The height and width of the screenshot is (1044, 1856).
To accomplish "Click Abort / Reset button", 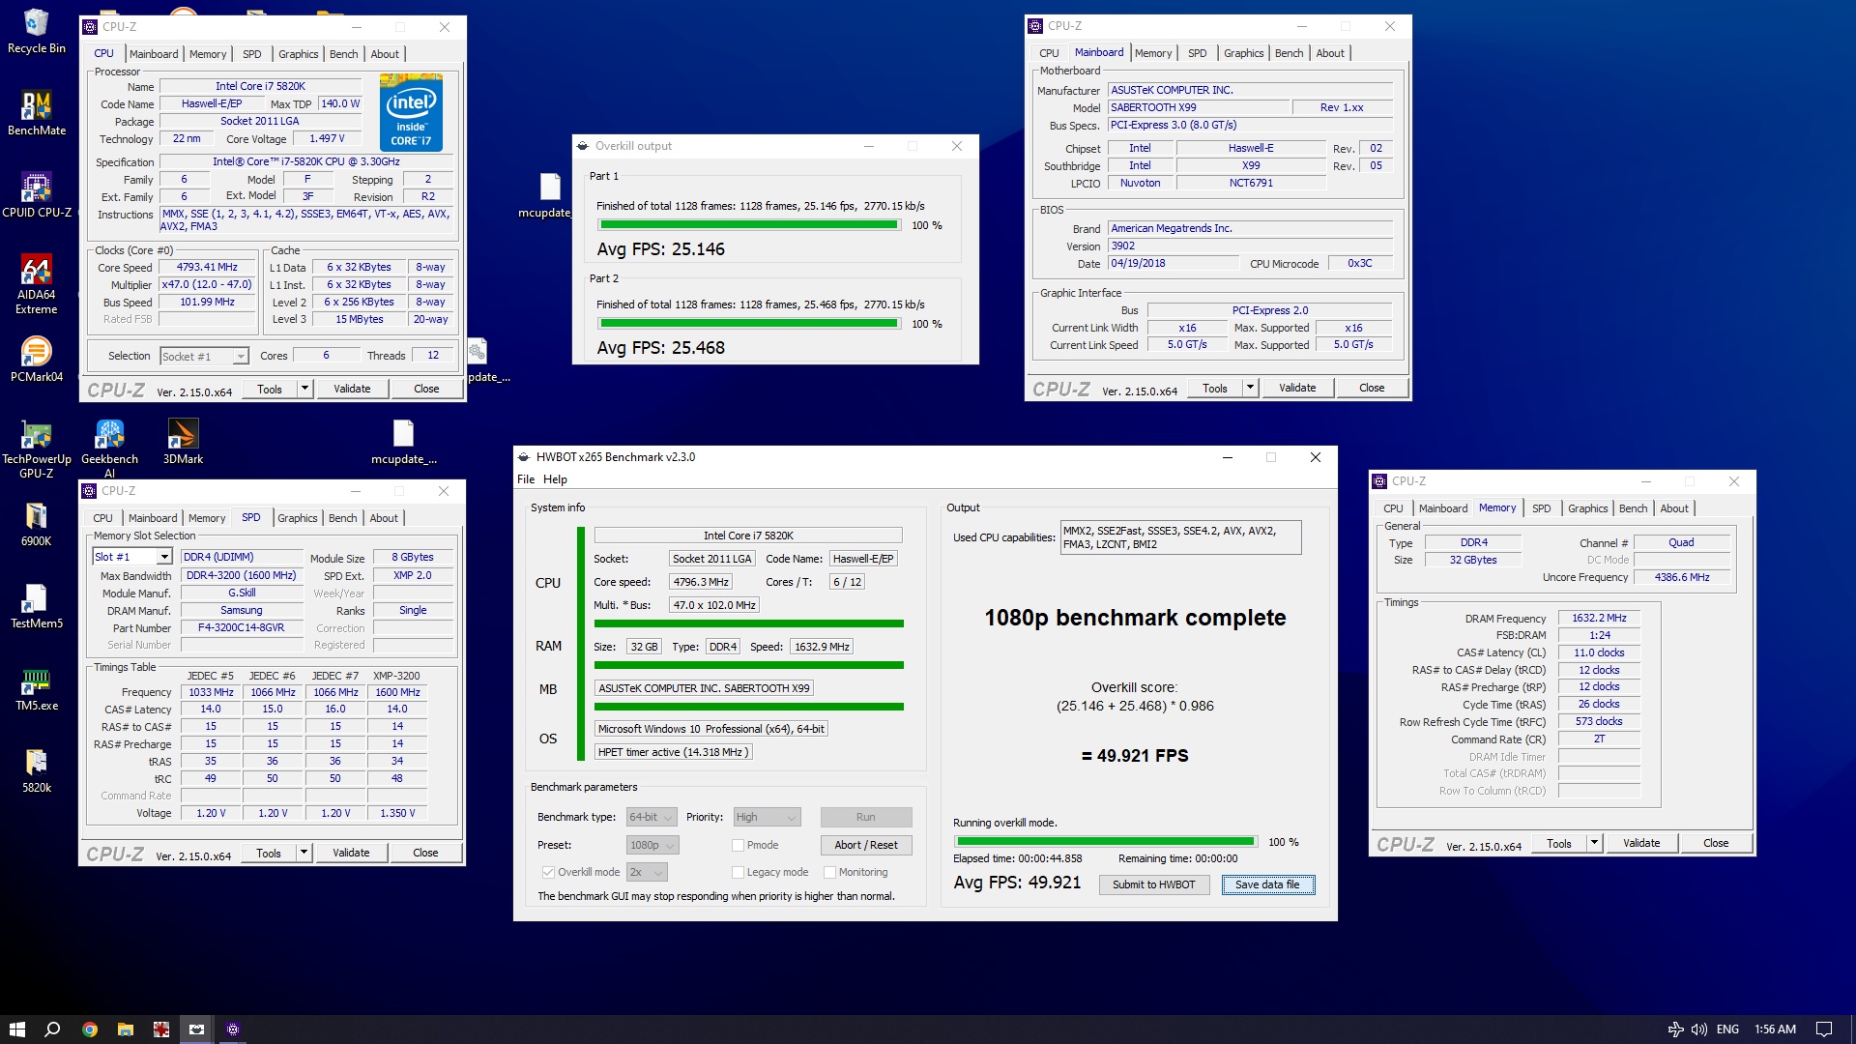I will pos(865,845).
